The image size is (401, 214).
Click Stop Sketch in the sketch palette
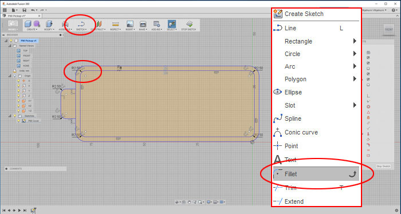(x=383, y=167)
